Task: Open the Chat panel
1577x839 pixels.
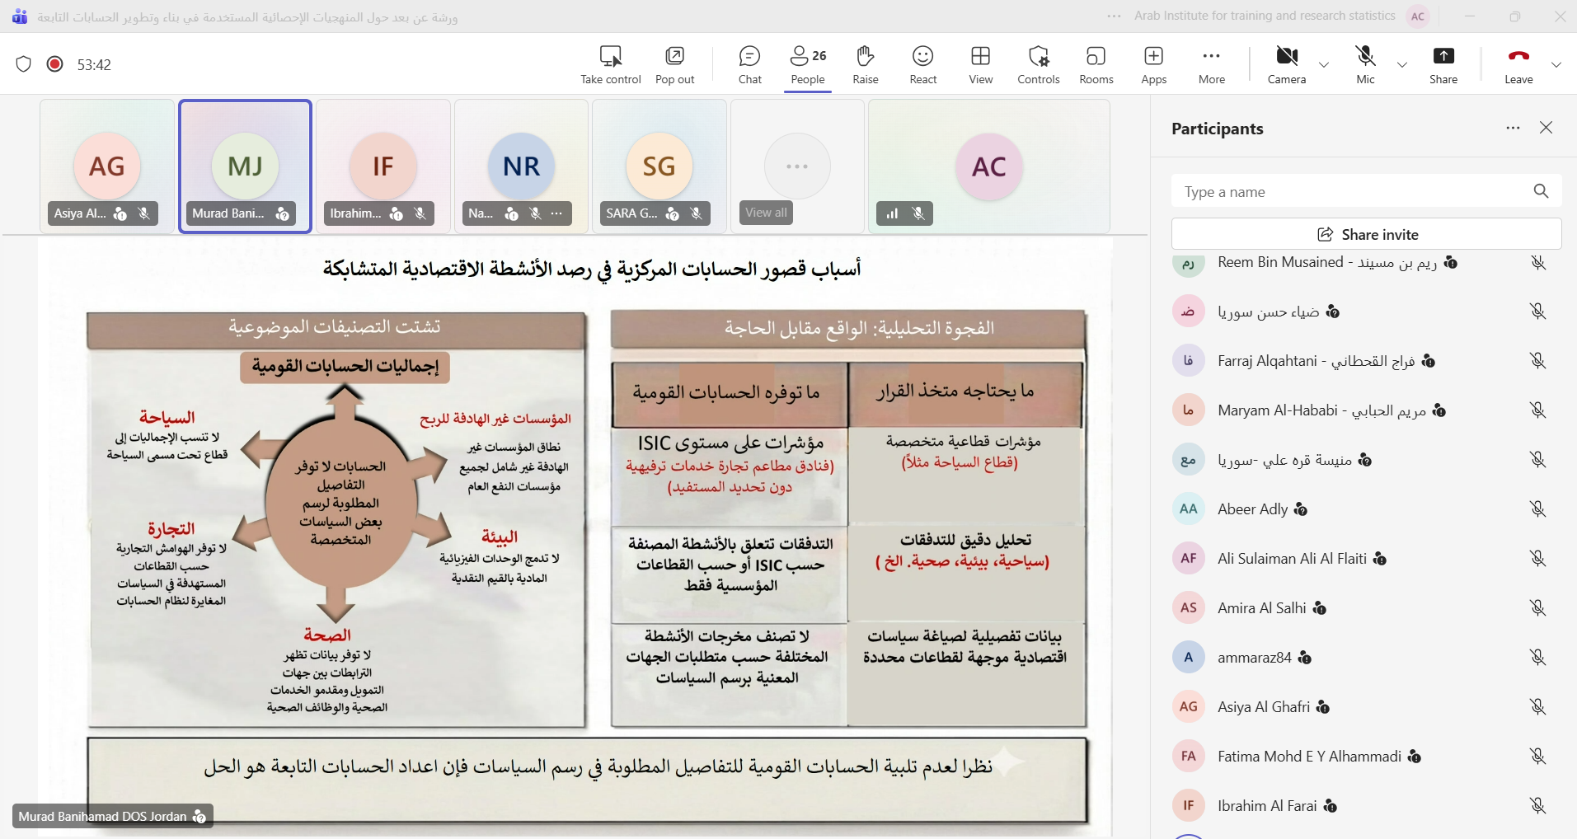Action: [749, 64]
